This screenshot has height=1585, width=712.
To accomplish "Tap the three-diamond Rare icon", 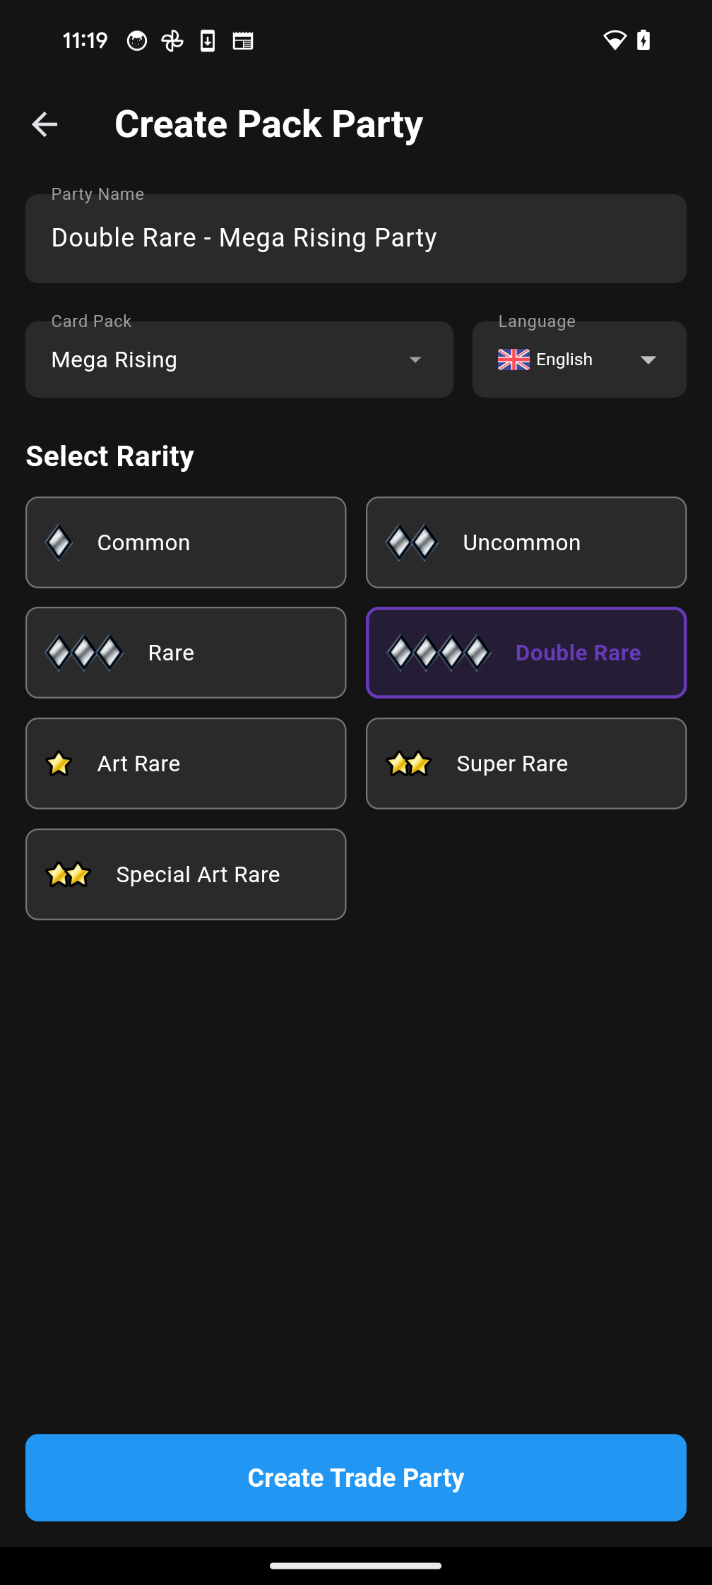I will 84,653.
